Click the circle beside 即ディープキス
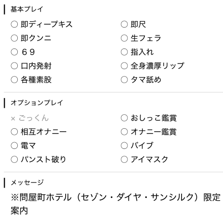Image resolution: width=223 pixels, height=224 pixels. 14,24
